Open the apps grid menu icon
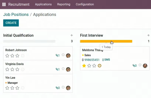Screen dimensions: 151x98 coord(4,4)
